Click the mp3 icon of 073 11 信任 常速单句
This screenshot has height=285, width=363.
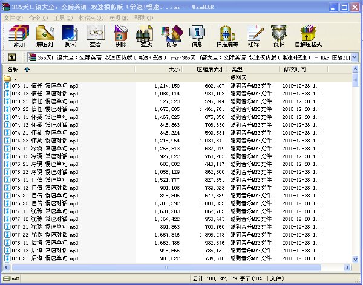click(x=7, y=86)
